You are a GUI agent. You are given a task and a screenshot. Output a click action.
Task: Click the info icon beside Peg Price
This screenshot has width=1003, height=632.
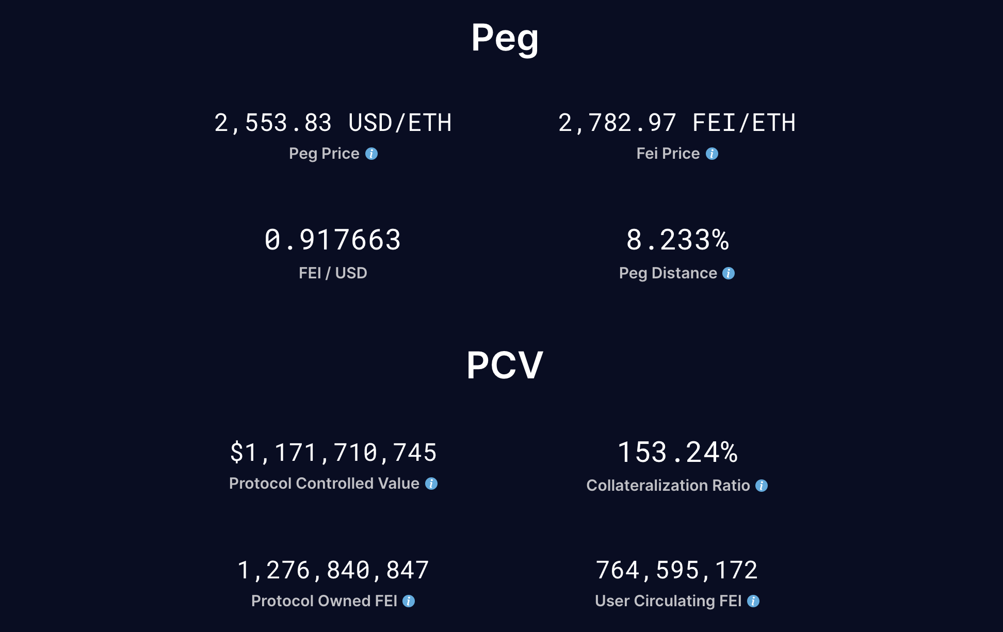point(371,154)
